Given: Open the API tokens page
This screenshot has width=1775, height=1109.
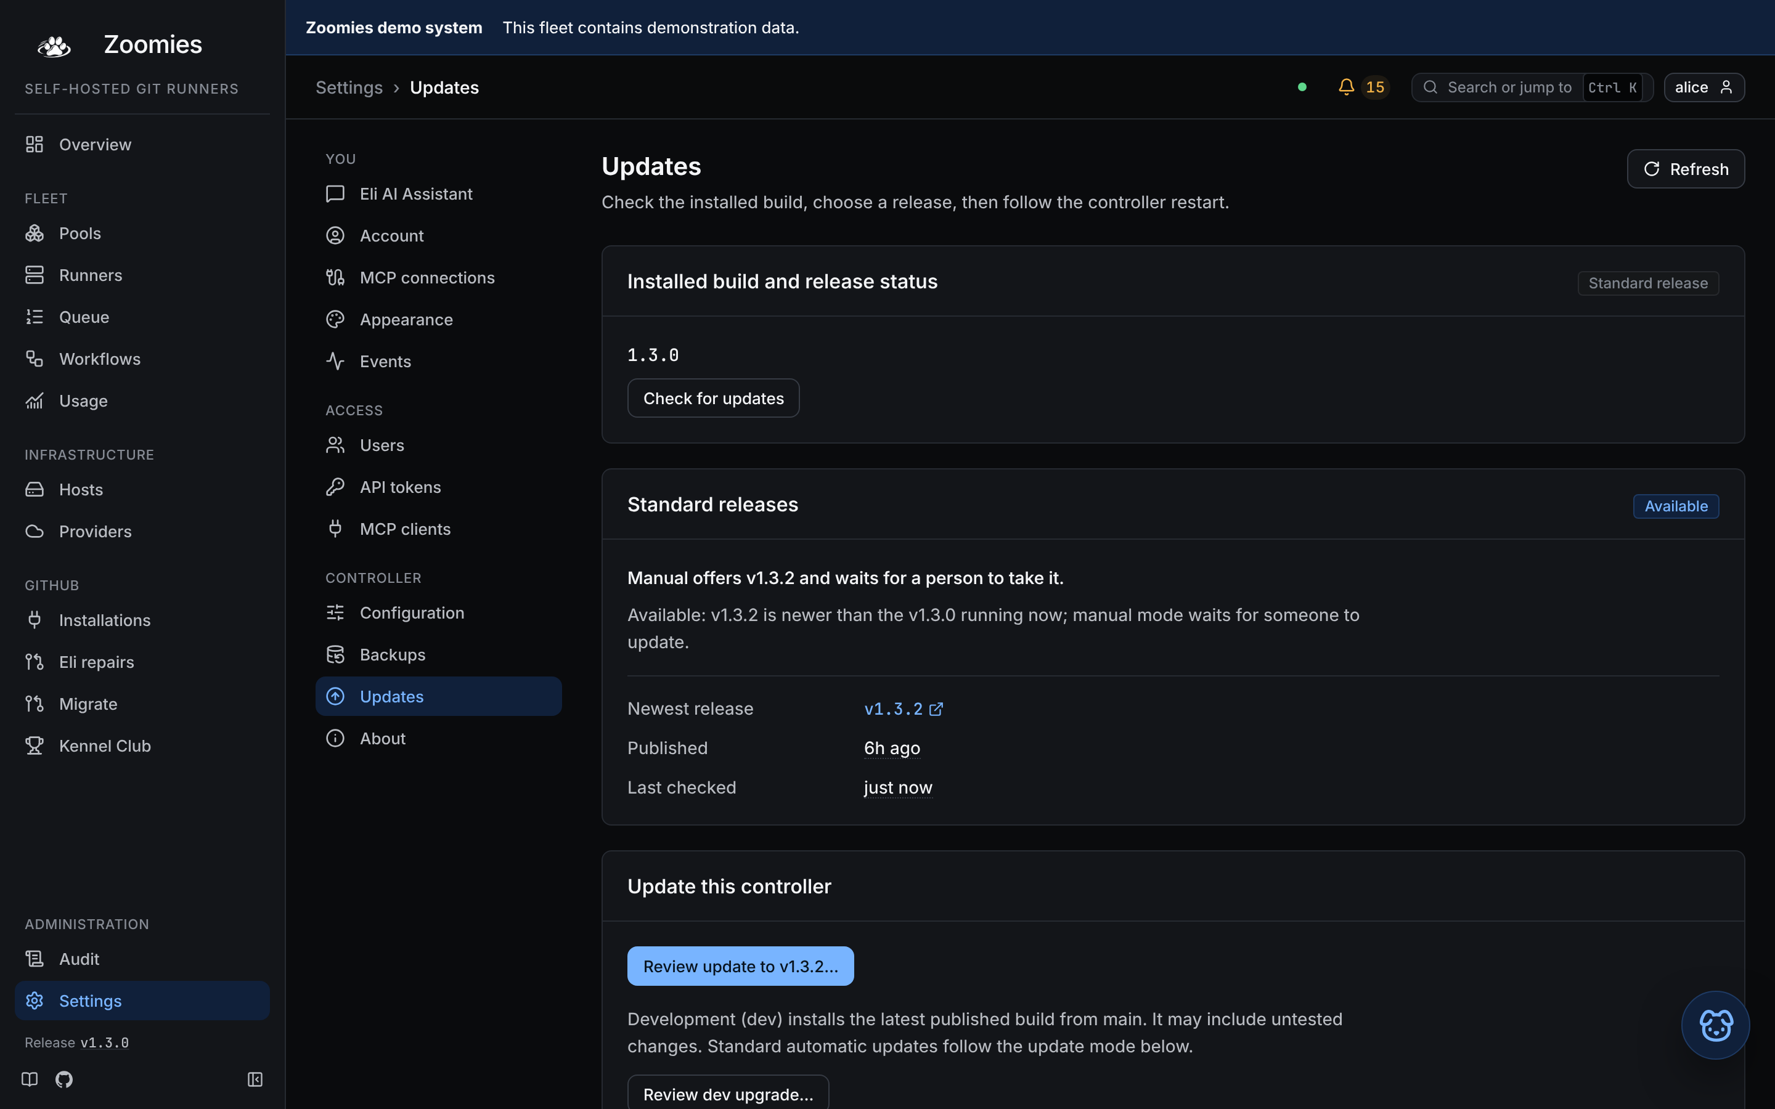Looking at the screenshot, I should 439,487.
